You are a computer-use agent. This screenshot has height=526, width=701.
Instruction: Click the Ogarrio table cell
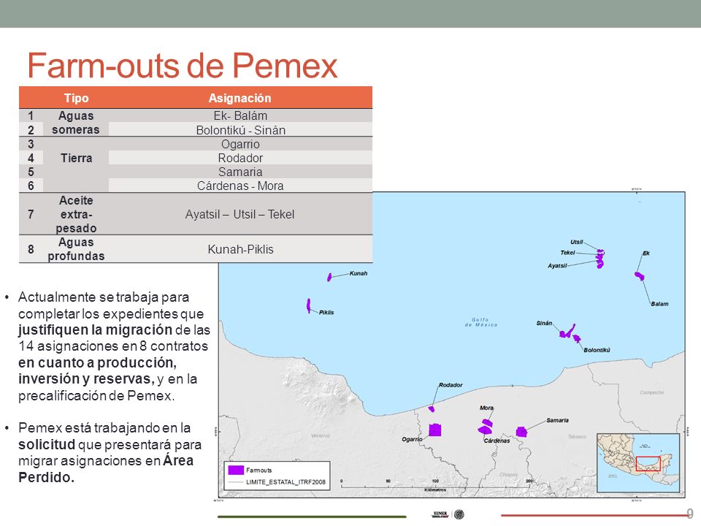[240, 144]
